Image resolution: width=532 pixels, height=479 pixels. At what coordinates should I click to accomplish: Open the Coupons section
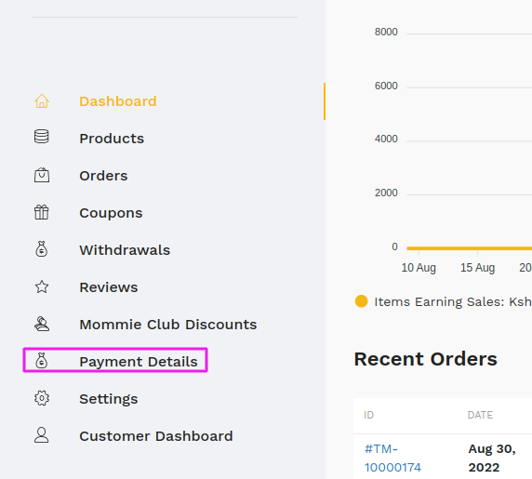click(111, 213)
